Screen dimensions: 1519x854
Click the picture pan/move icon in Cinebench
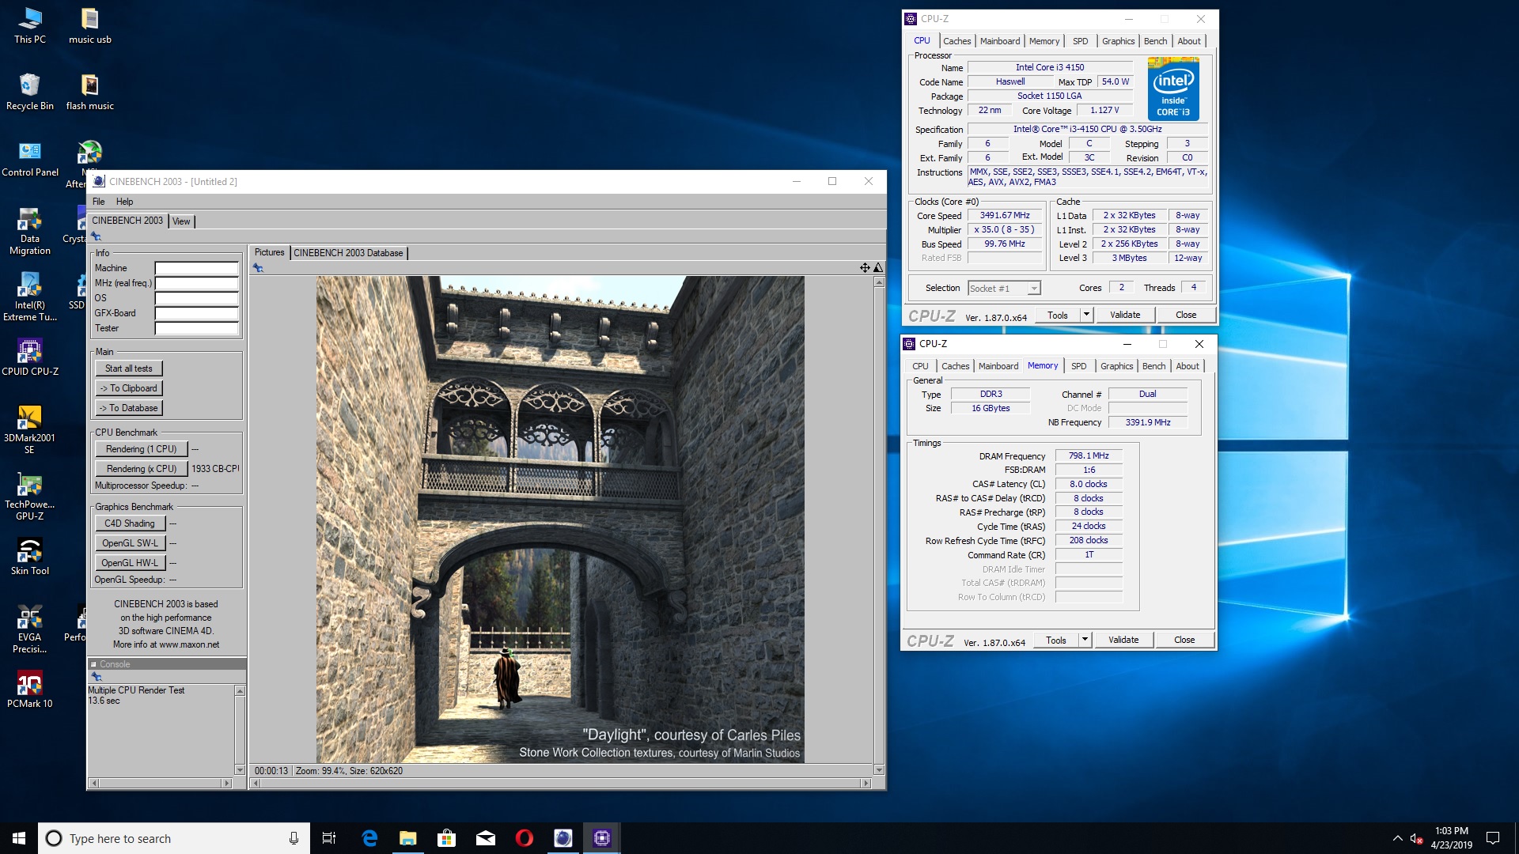pyautogui.click(x=865, y=268)
